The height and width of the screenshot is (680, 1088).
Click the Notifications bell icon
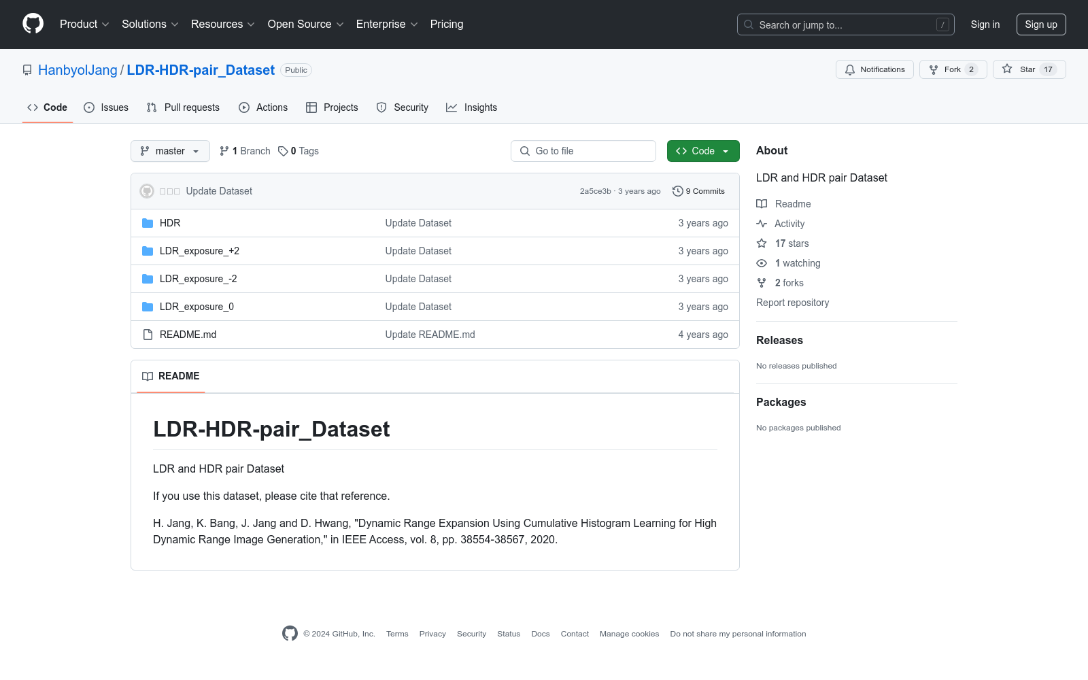pyautogui.click(x=850, y=69)
